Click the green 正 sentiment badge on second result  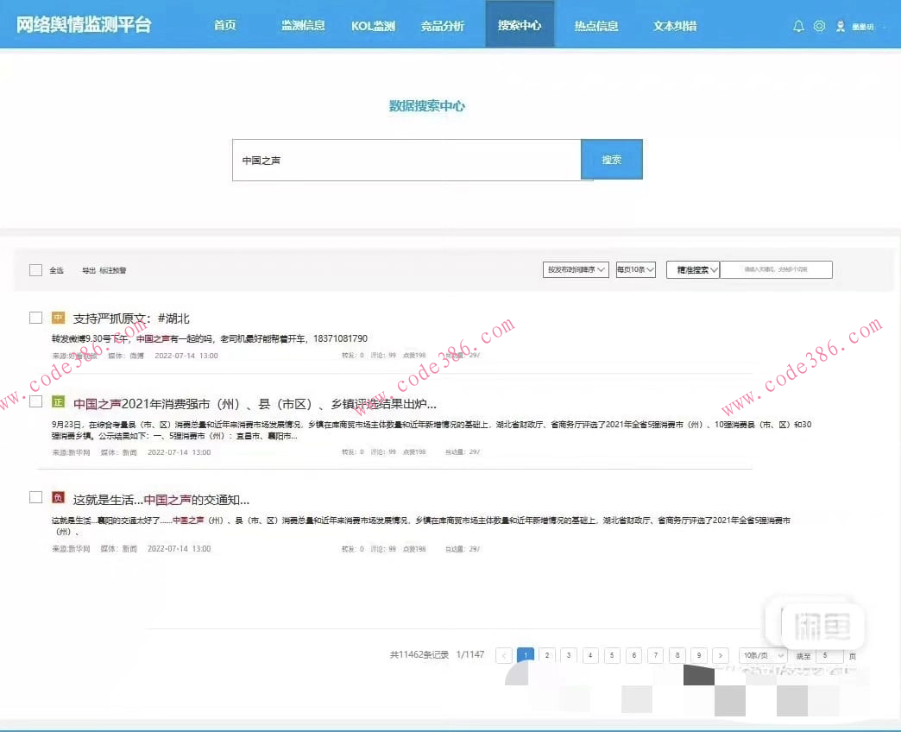(x=58, y=403)
